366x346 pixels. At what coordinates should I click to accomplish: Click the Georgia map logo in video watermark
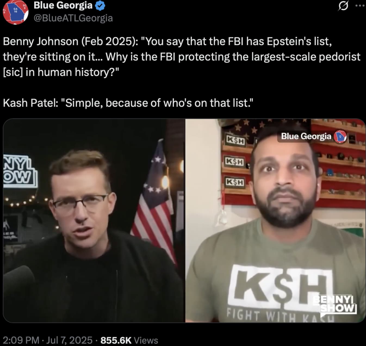(x=340, y=137)
